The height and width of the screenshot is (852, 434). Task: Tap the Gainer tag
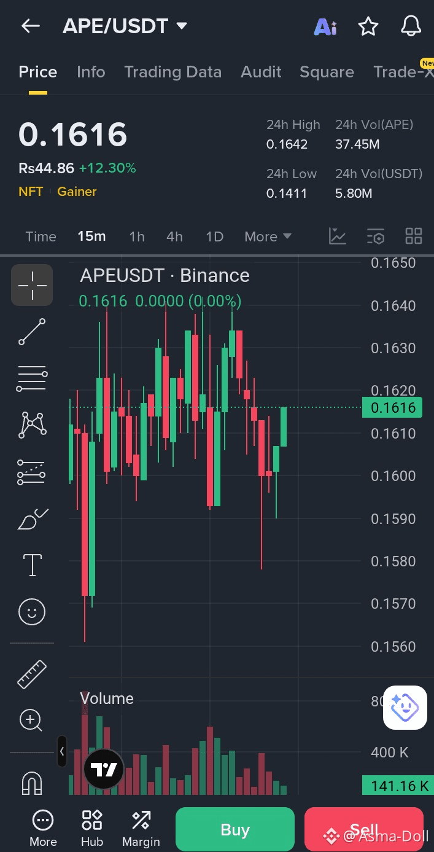tap(77, 192)
